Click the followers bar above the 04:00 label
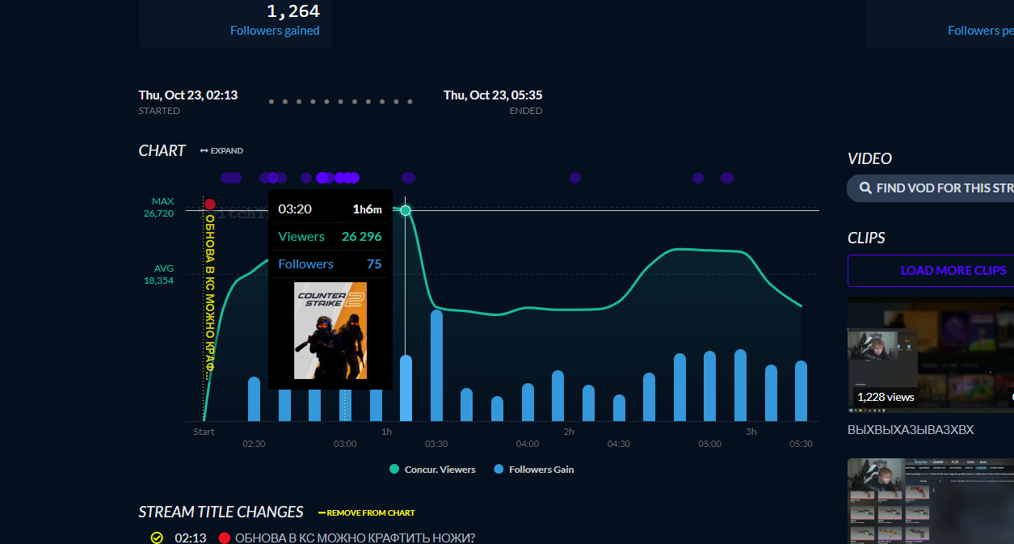 528,402
